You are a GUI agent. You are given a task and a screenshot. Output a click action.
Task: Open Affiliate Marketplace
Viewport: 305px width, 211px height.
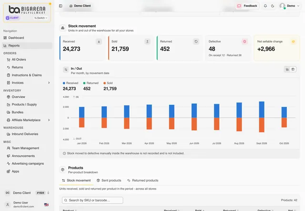pyautogui.click(x=25, y=120)
